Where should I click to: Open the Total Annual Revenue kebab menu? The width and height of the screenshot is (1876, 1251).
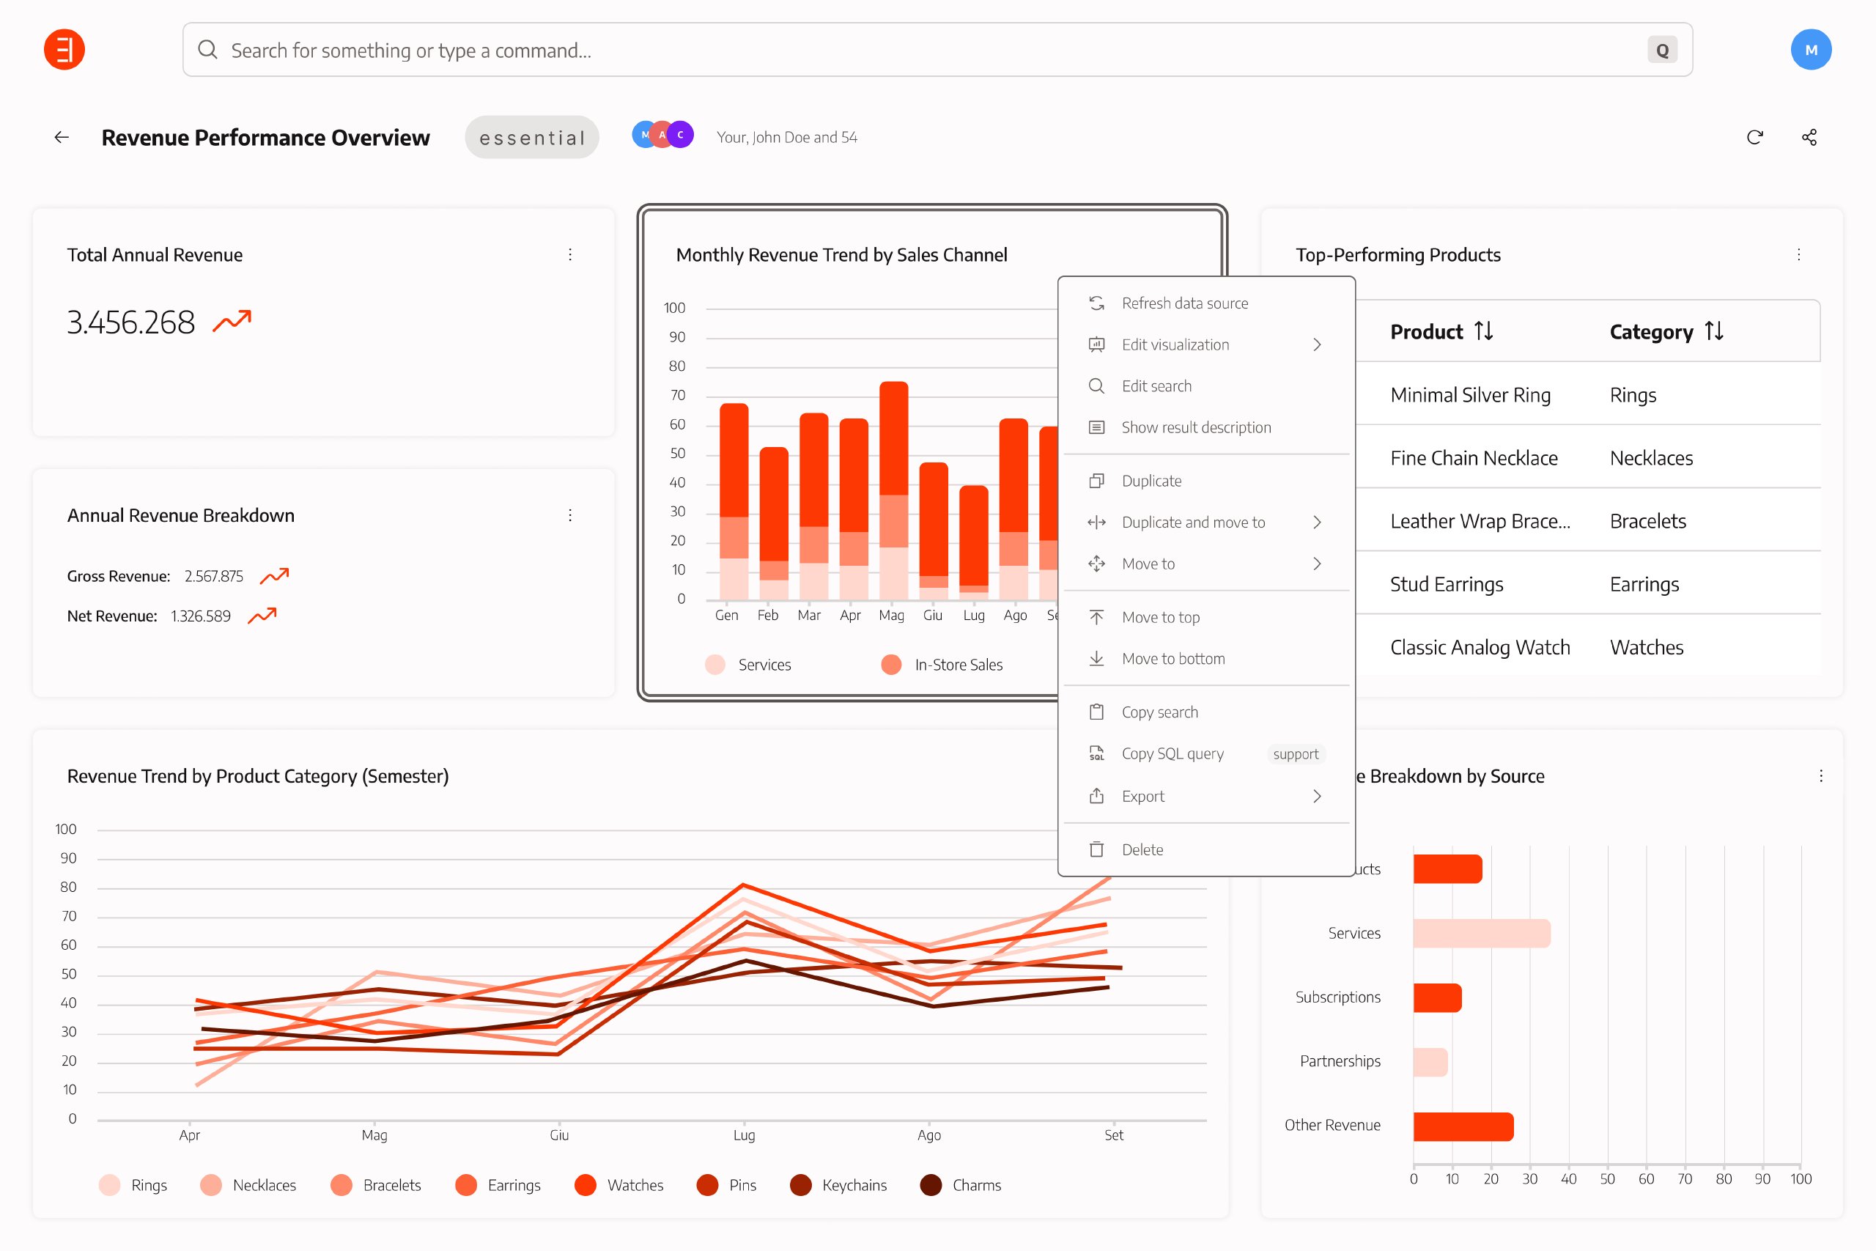(570, 254)
